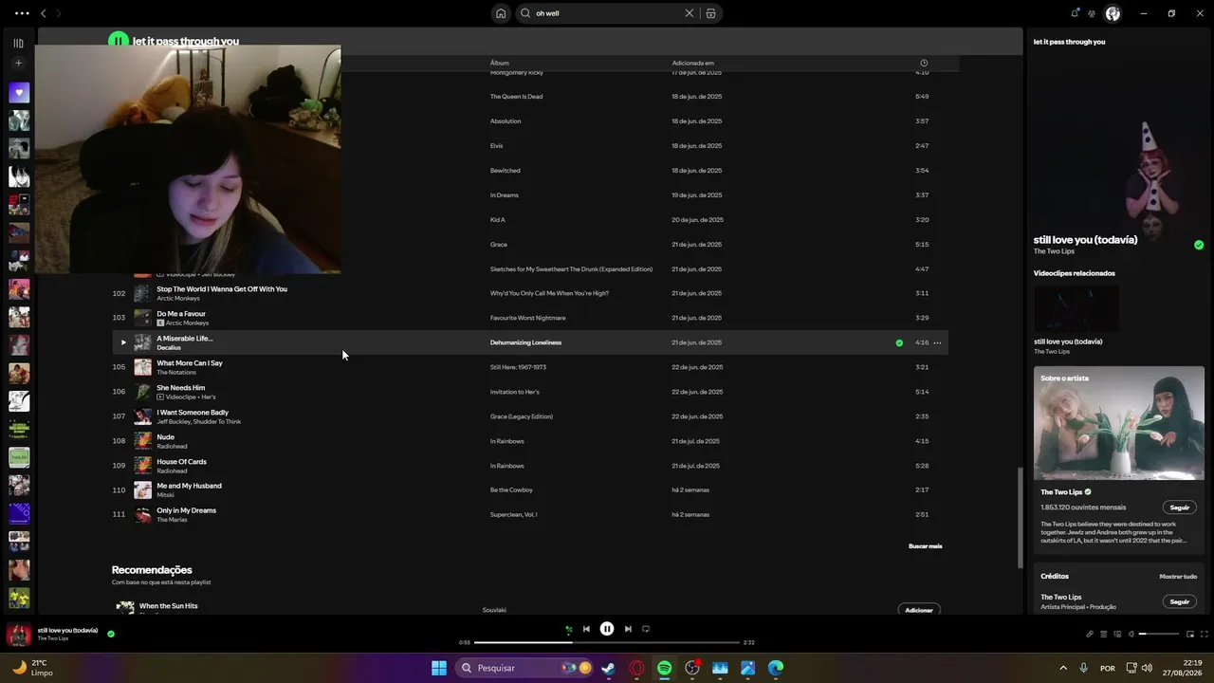This screenshot has width=1214, height=683.
Task: Clear the 'oh well' search text
Action: [x=690, y=13]
